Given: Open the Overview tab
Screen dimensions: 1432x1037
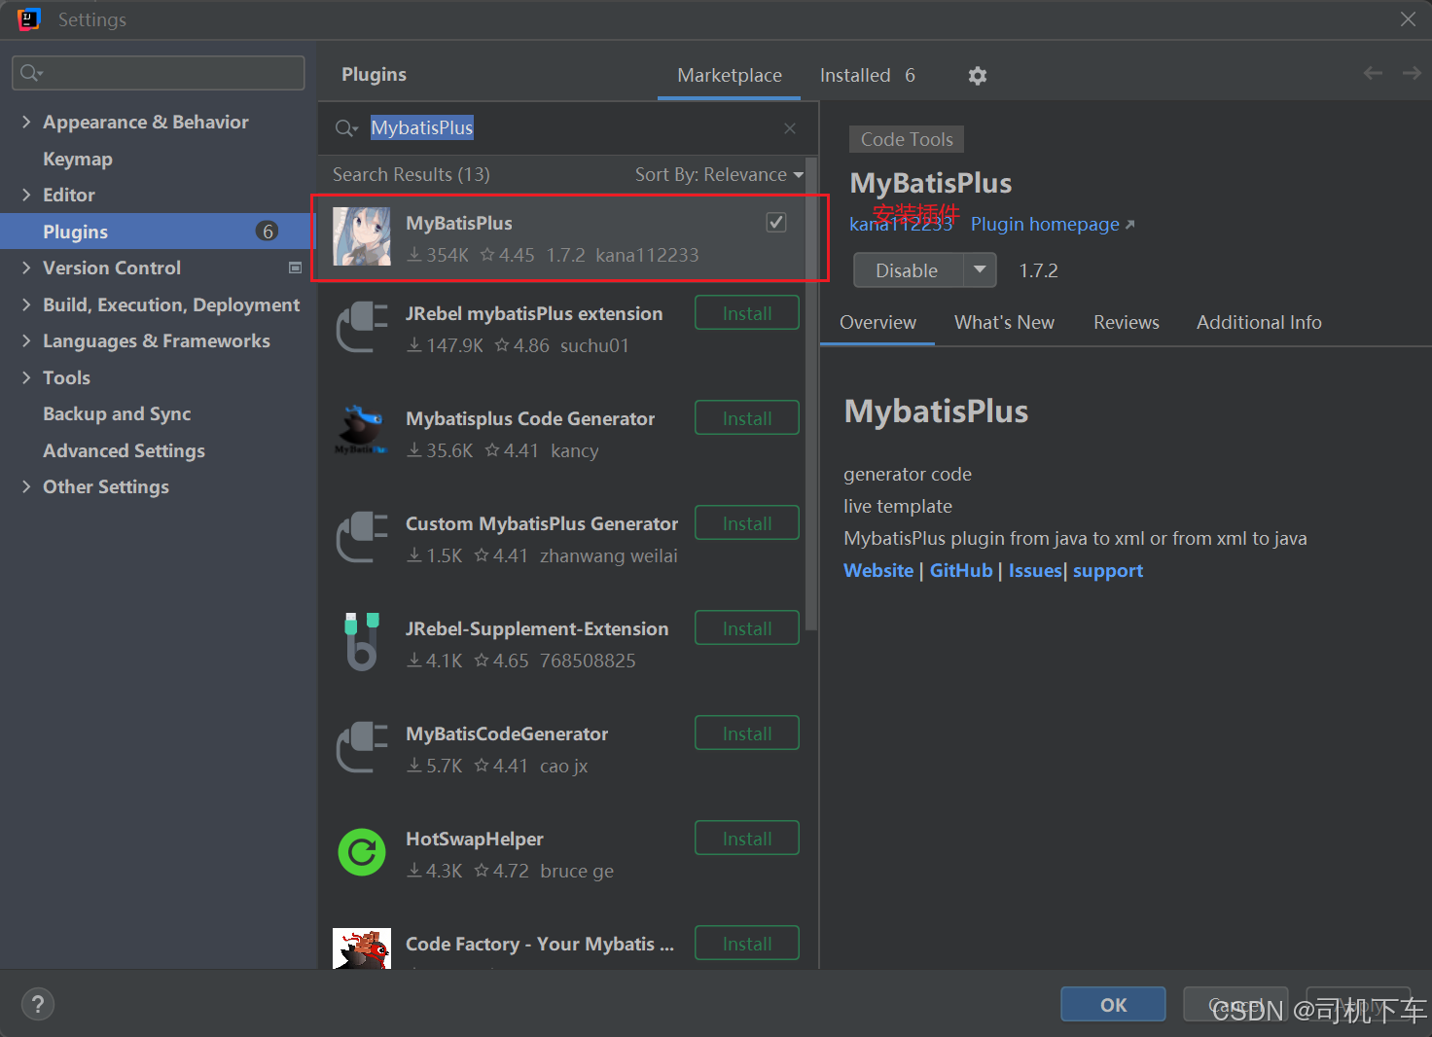Looking at the screenshot, I should pos(877,323).
